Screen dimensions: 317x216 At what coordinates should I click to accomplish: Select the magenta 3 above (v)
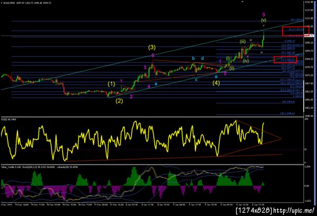[264, 15]
